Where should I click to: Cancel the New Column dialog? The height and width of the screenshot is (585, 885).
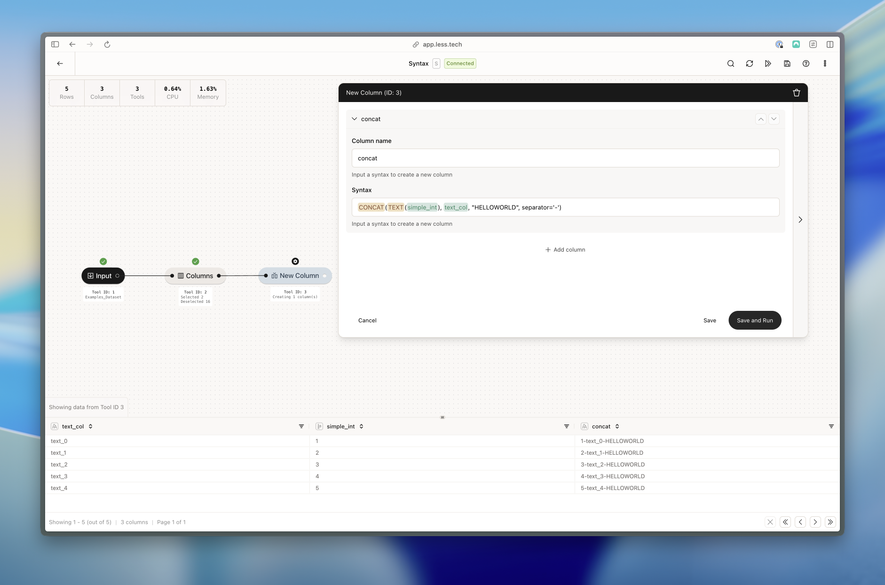coord(367,320)
